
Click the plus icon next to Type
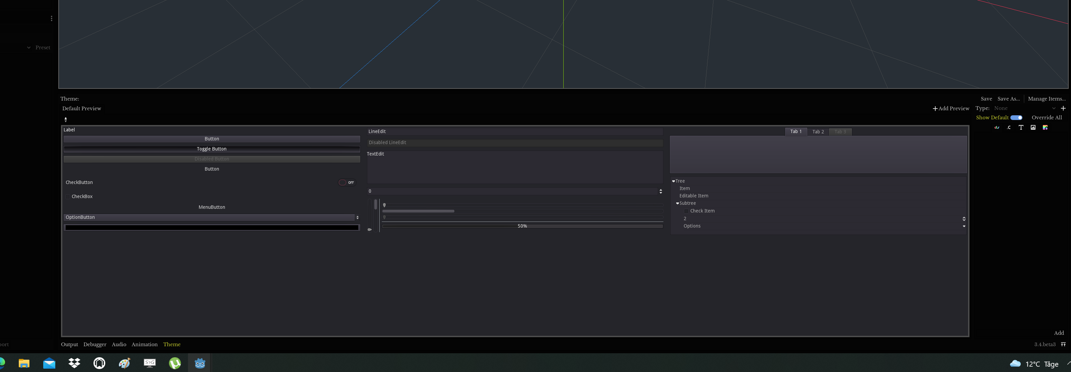1064,108
